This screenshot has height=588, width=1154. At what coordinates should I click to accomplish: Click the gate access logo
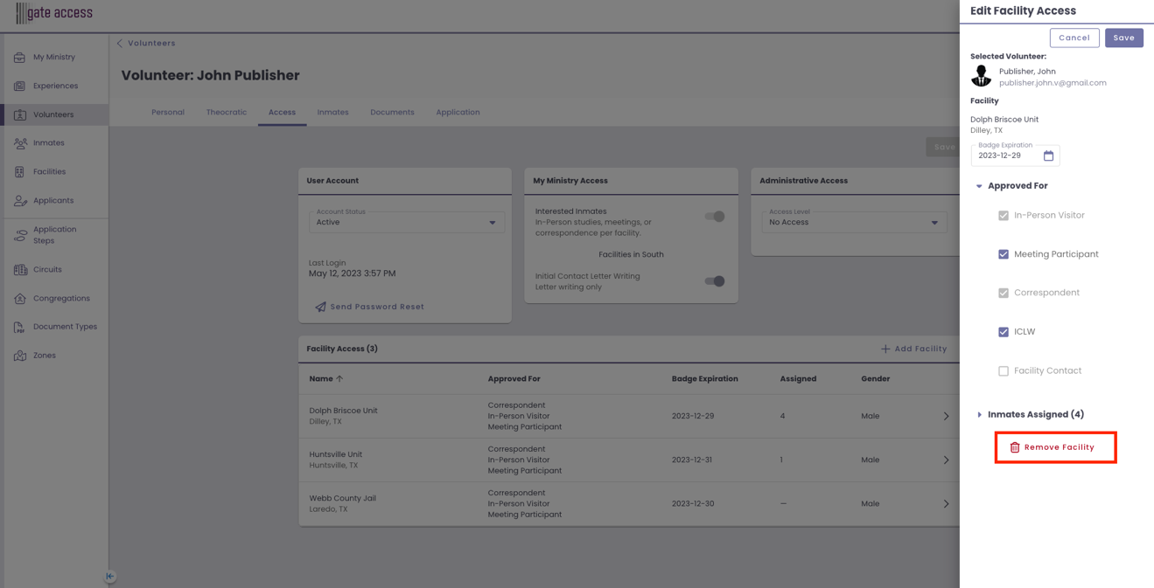tap(53, 13)
